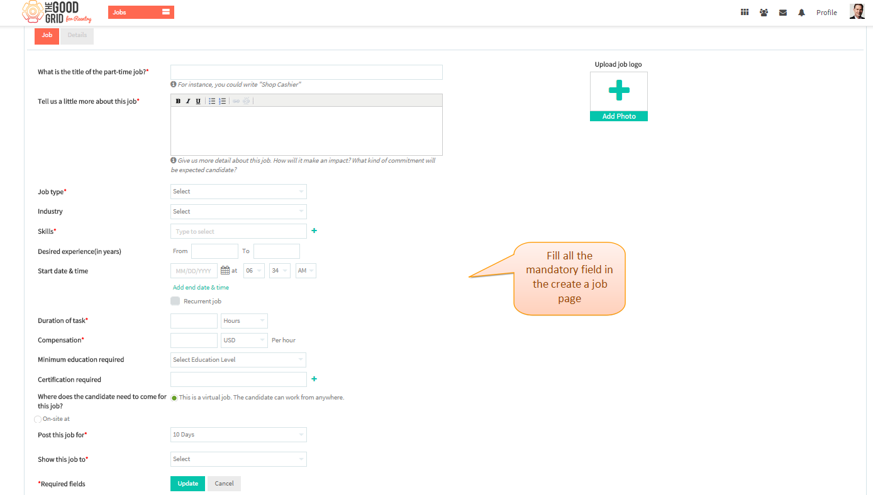
Task: Toggle italic formatting in job description
Action: pyautogui.click(x=188, y=101)
